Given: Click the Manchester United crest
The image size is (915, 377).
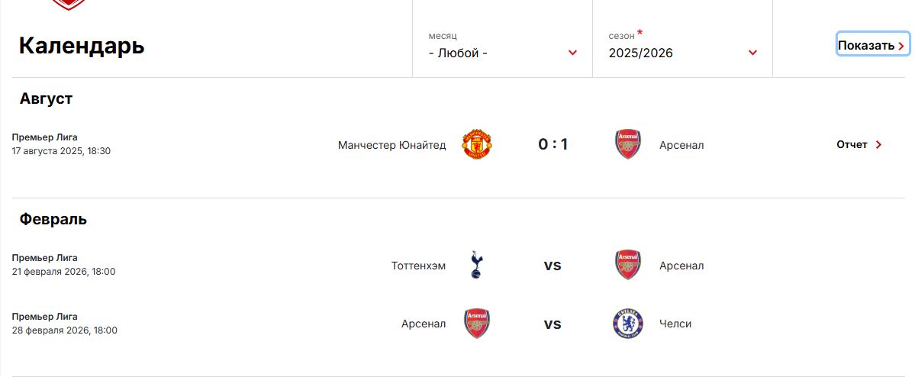Looking at the screenshot, I should (476, 145).
